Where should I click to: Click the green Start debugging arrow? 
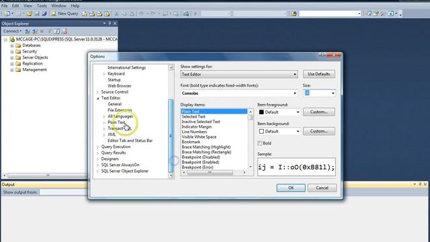click(196, 13)
